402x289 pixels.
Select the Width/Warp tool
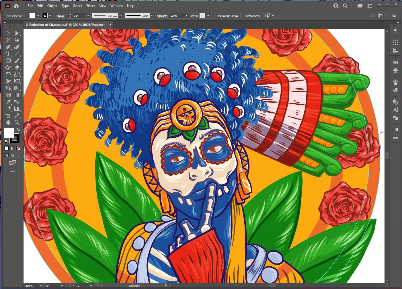[x=8, y=81]
